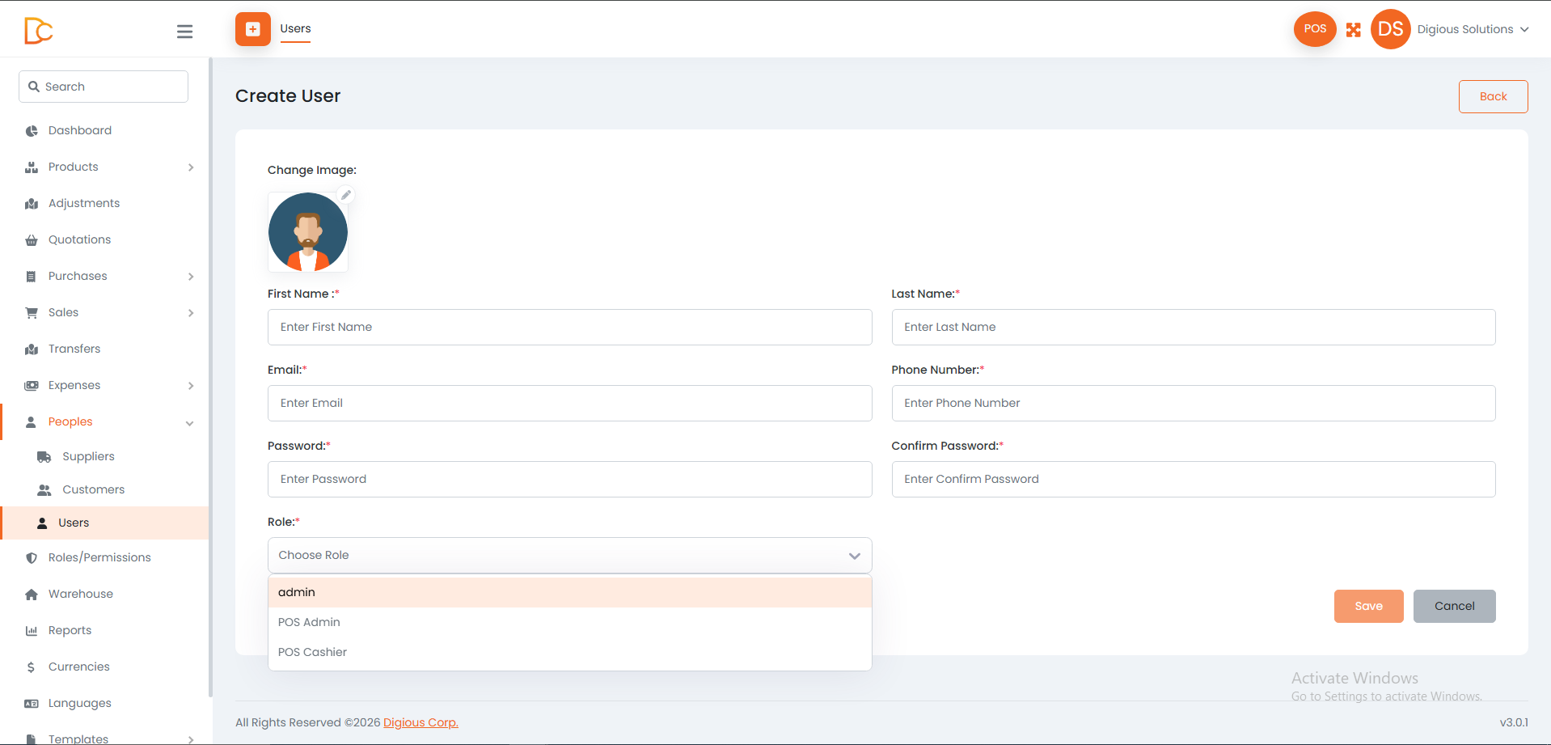Click the hamburger menu icon
The width and height of the screenshot is (1551, 745).
(x=184, y=32)
